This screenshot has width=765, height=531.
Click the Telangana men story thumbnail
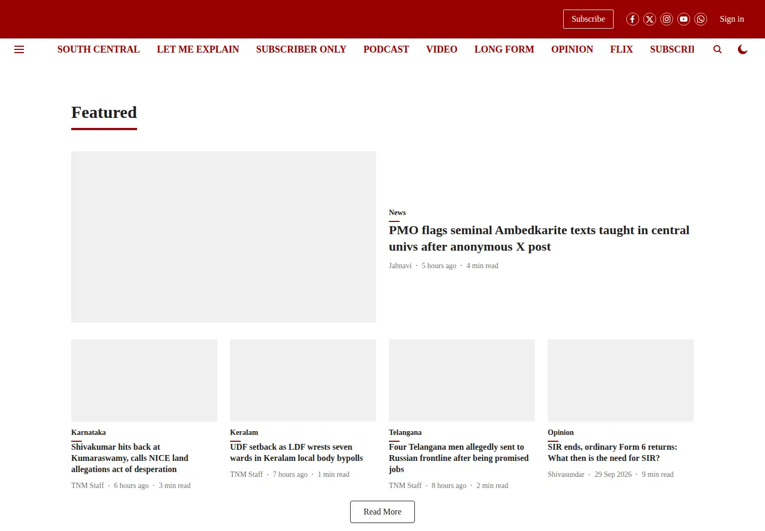tap(462, 380)
